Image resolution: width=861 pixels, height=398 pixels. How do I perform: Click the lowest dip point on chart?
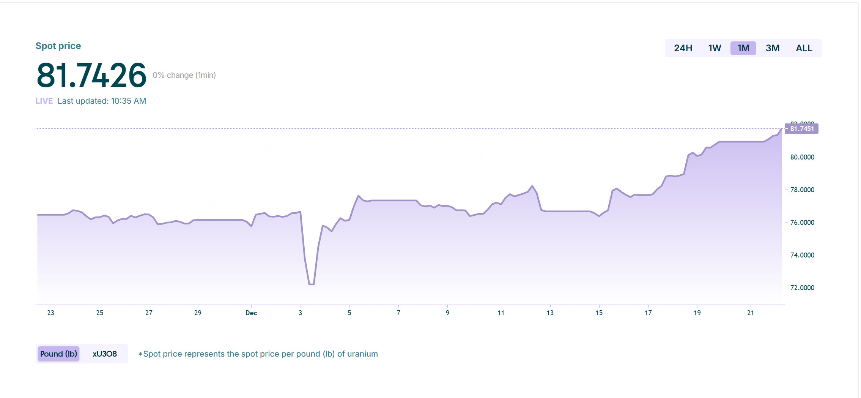pyautogui.click(x=312, y=284)
